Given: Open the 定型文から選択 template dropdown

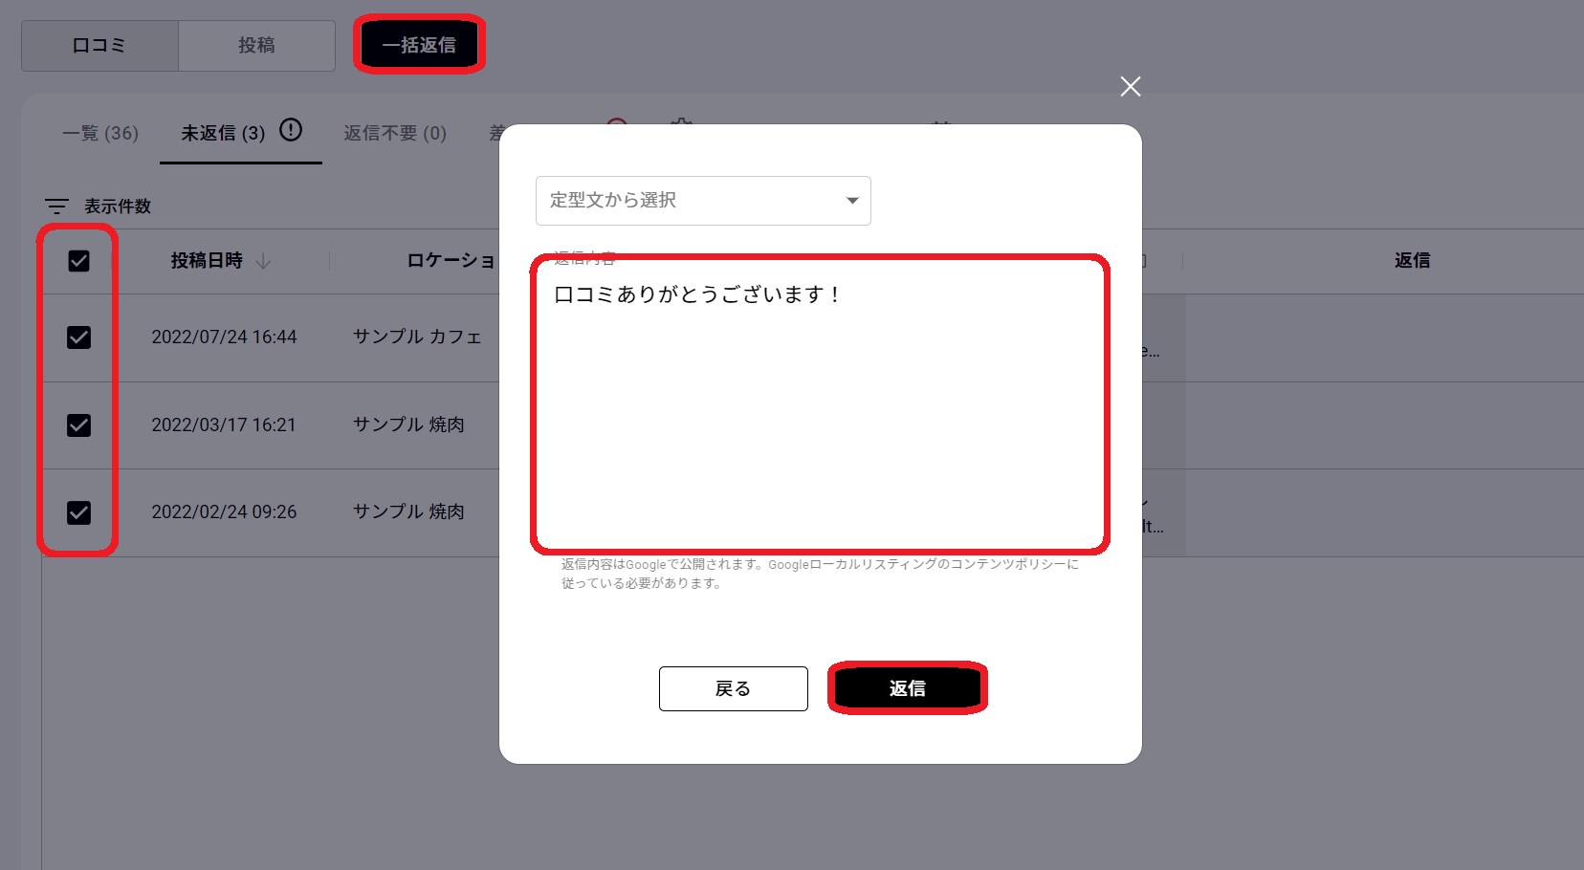Looking at the screenshot, I should click(x=702, y=201).
